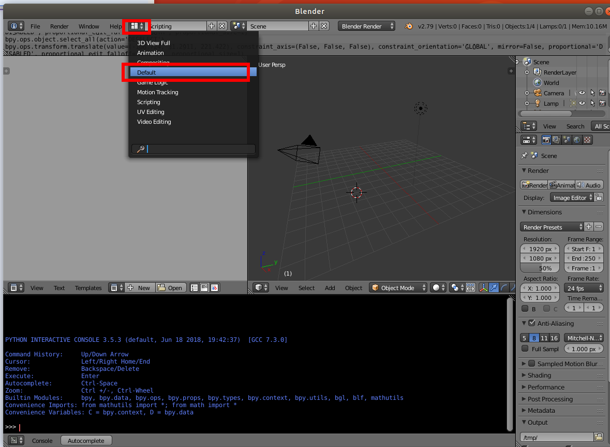Pin the Scene properties context
The width and height of the screenshot is (610, 447).
point(525,156)
